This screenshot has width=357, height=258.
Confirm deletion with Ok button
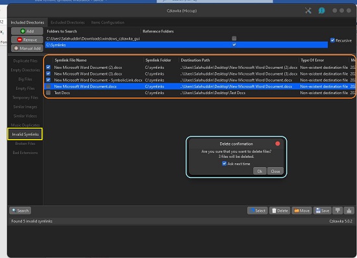point(260,171)
